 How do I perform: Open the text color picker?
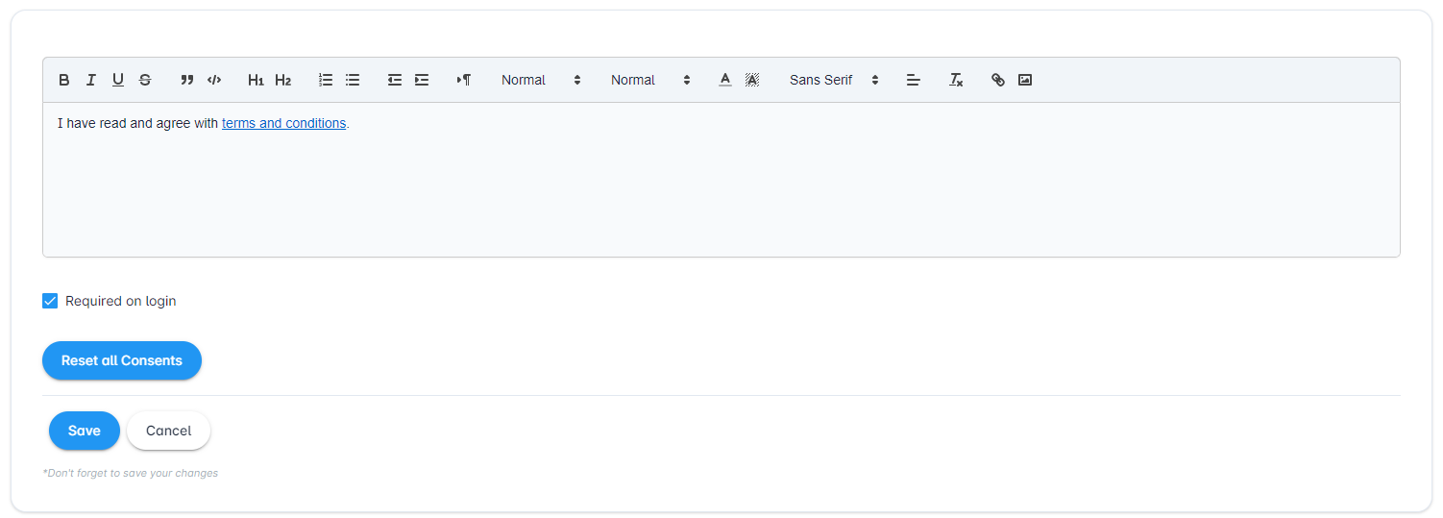point(725,80)
